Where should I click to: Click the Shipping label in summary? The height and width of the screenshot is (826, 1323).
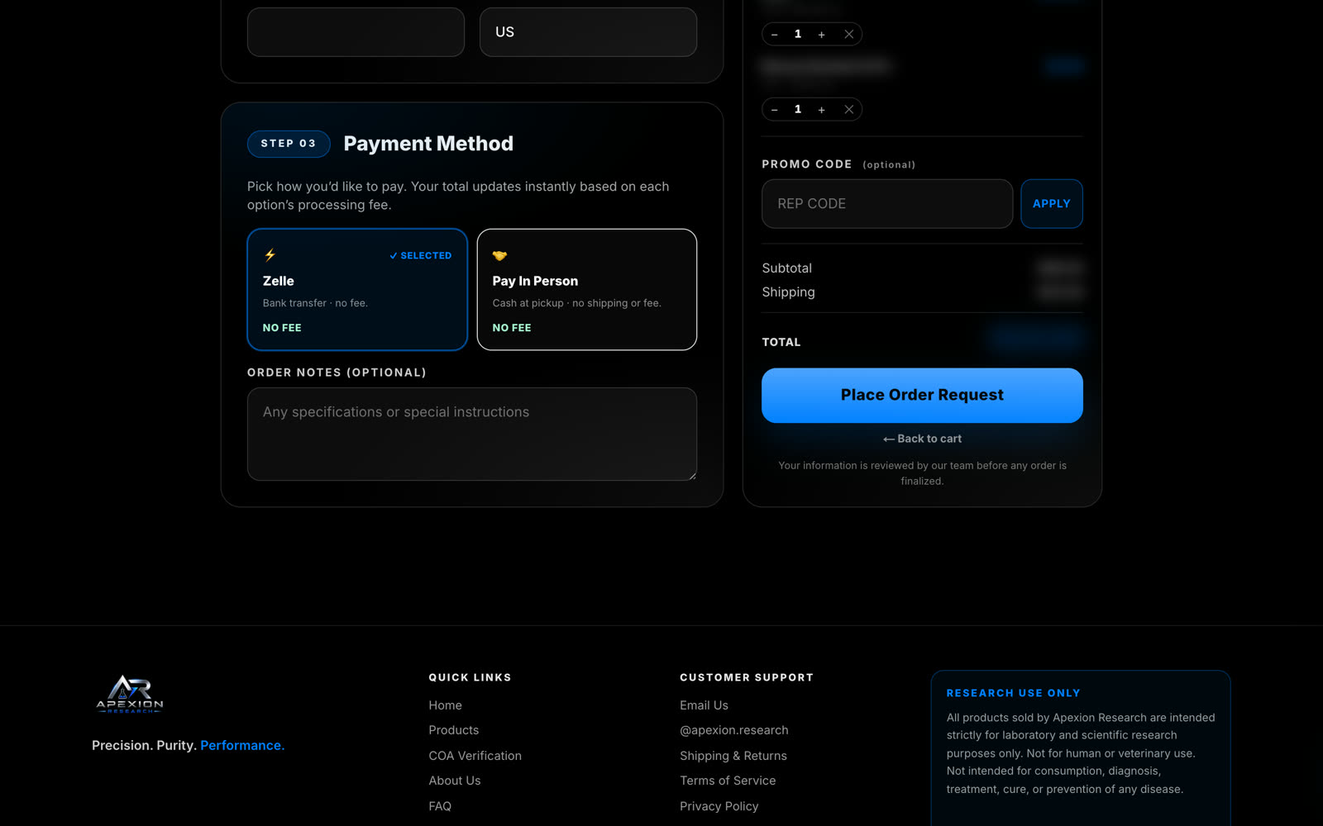[x=788, y=292]
